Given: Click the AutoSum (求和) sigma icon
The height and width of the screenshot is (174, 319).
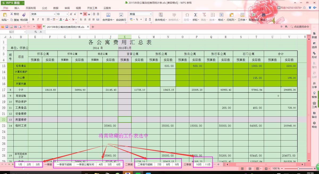Looking at the screenshot, I should [196, 15].
